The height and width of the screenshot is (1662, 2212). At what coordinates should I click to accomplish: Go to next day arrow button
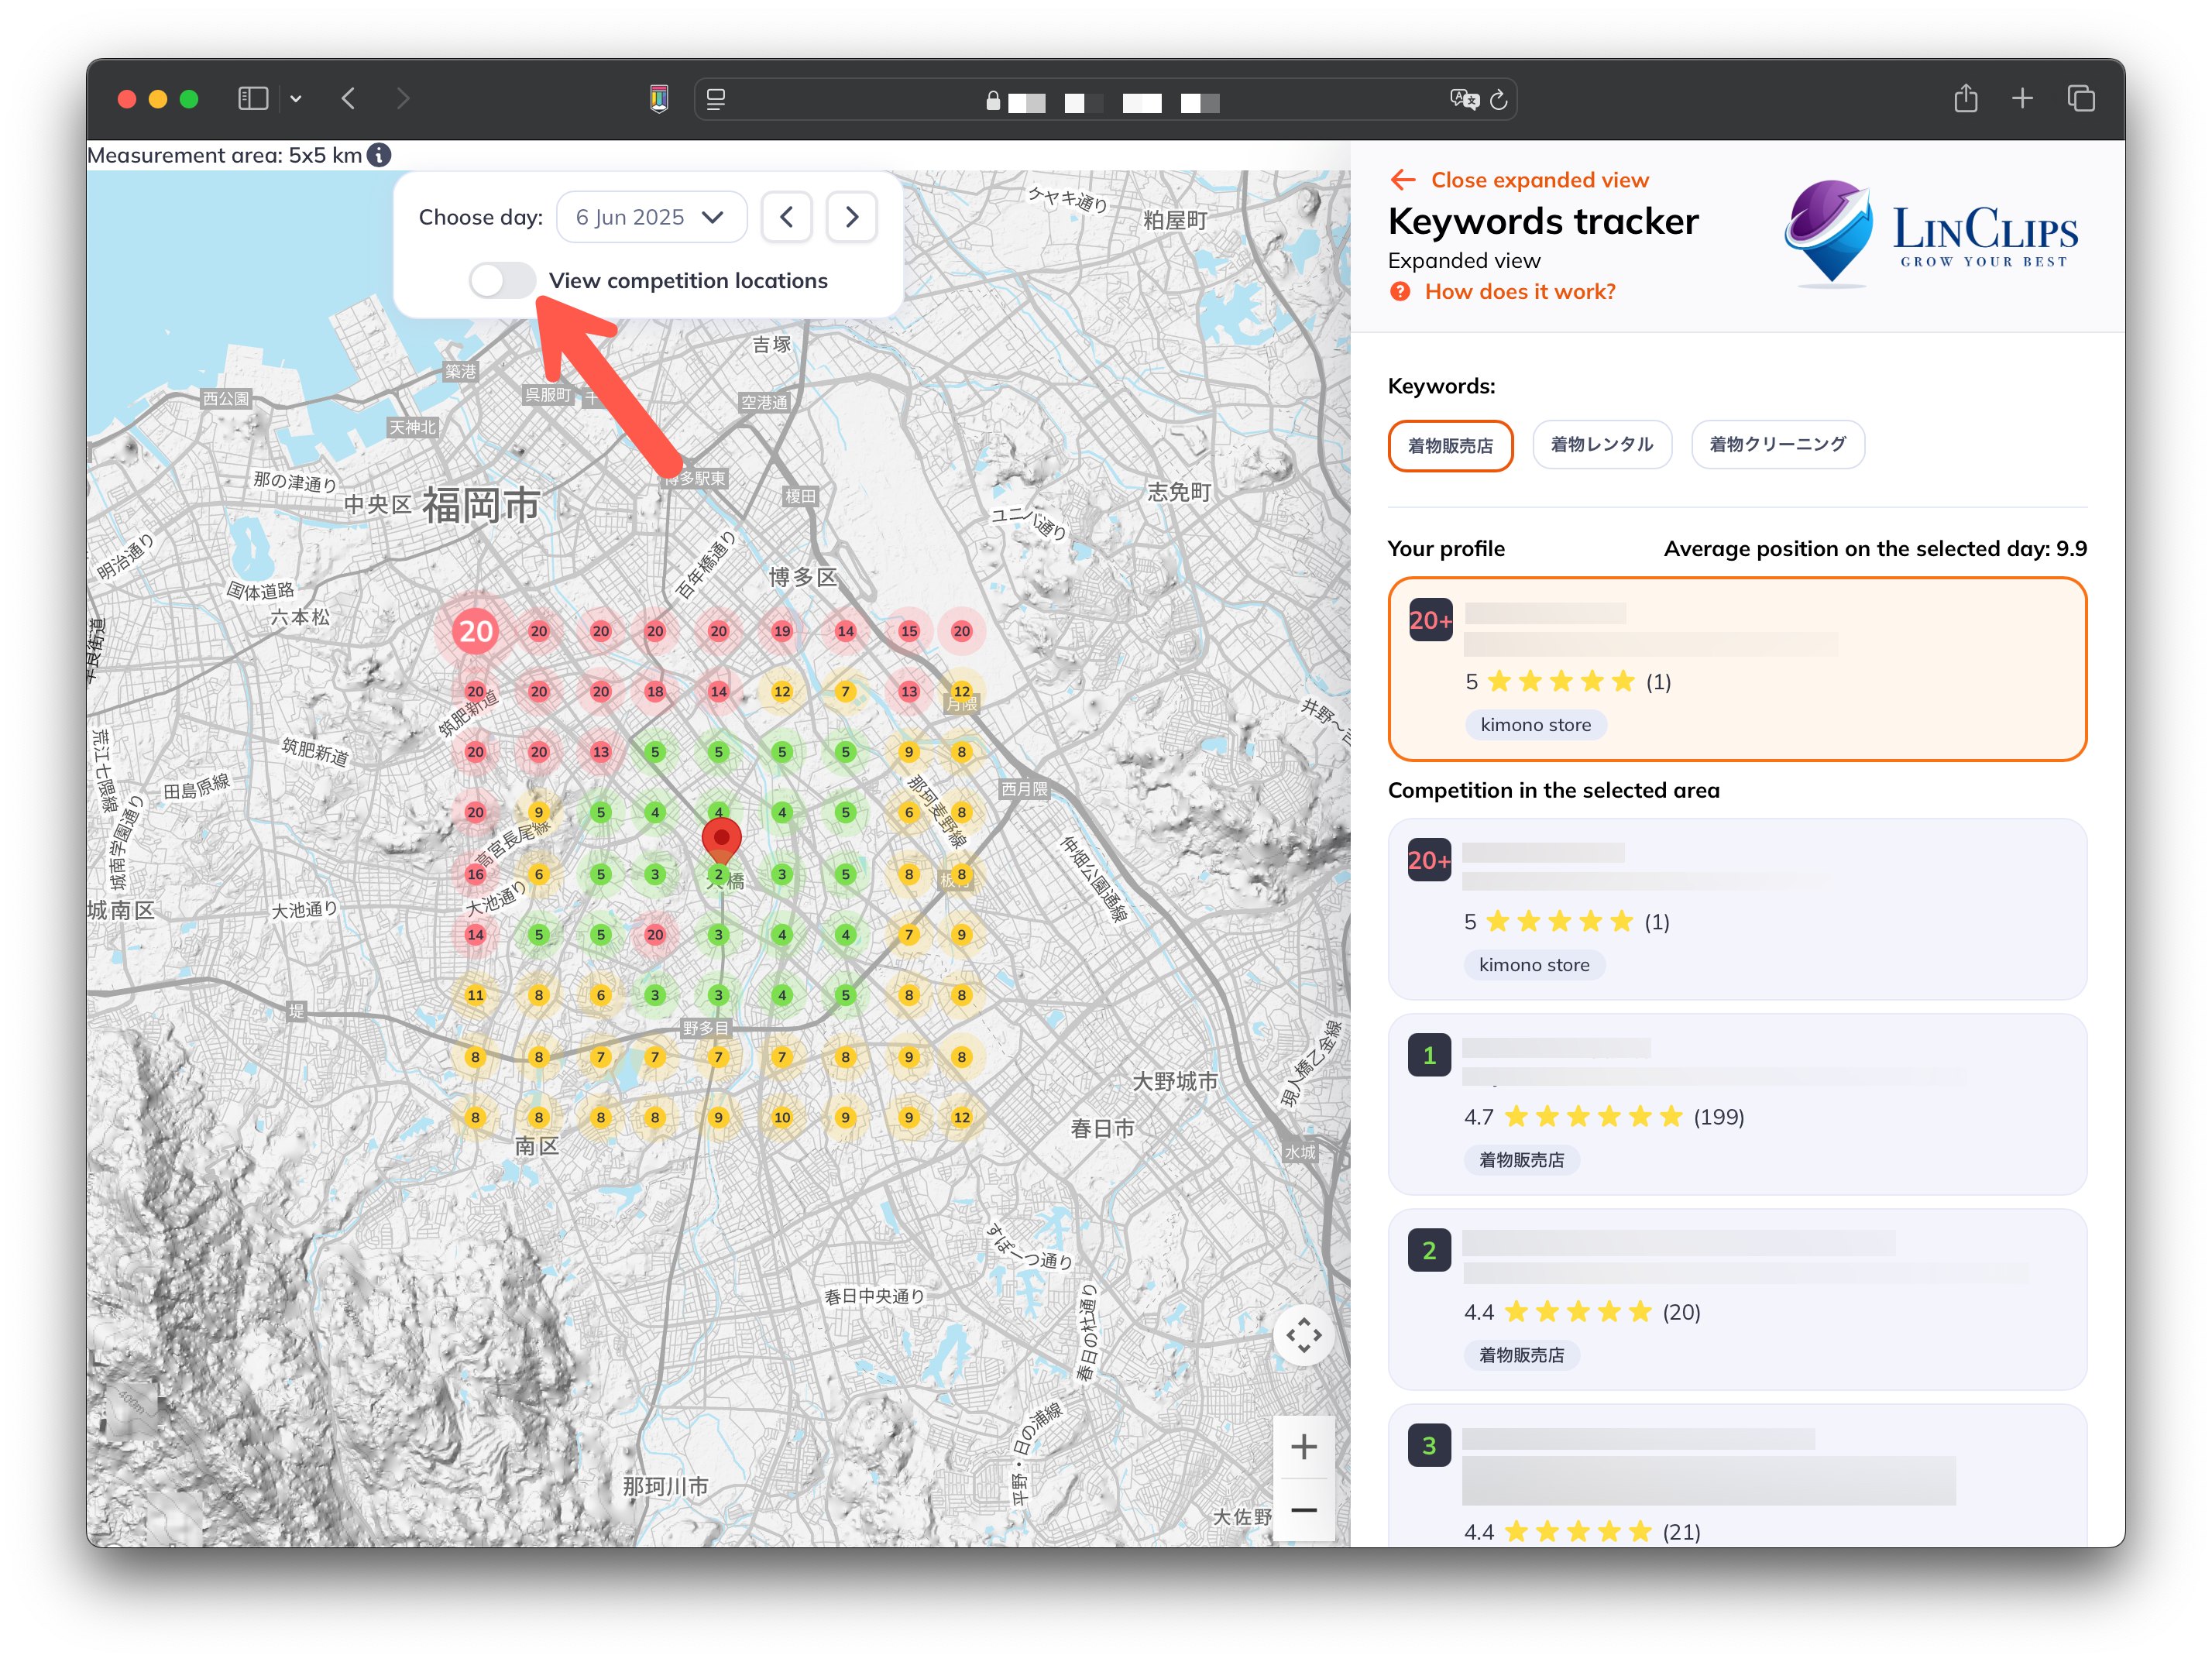[x=852, y=217]
